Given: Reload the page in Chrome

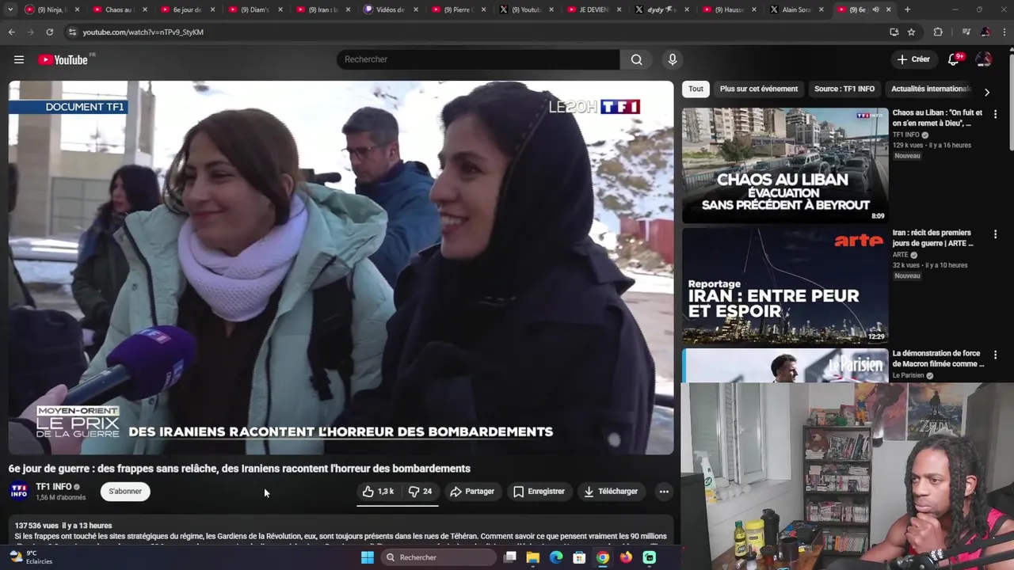Looking at the screenshot, I should click(49, 32).
